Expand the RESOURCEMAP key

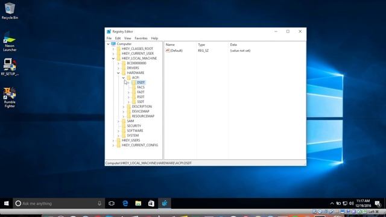coord(124,116)
